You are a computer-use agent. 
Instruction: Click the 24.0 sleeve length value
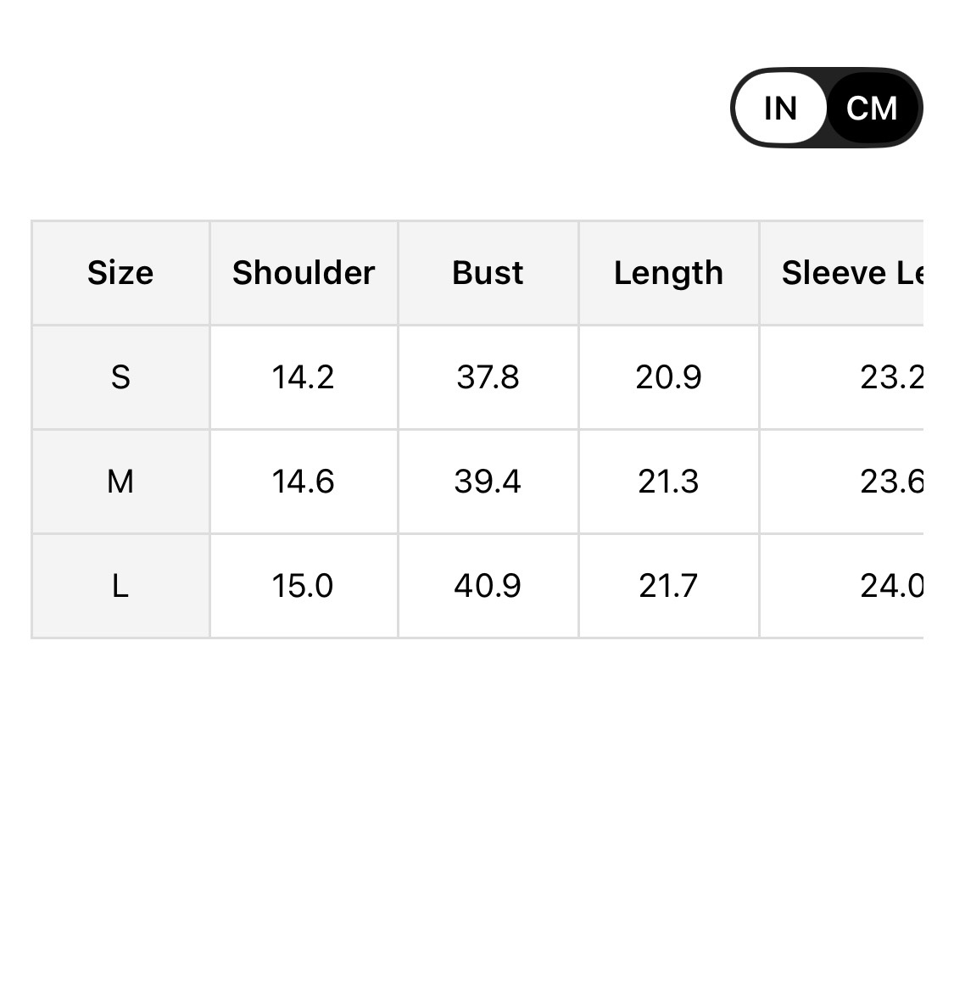tap(890, 586)
